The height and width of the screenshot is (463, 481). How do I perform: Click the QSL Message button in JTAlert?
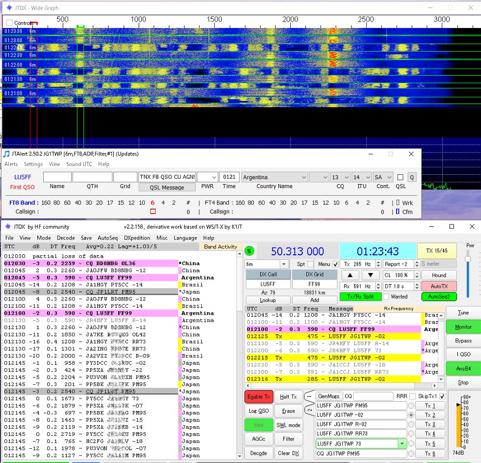[x=167, y=187]
